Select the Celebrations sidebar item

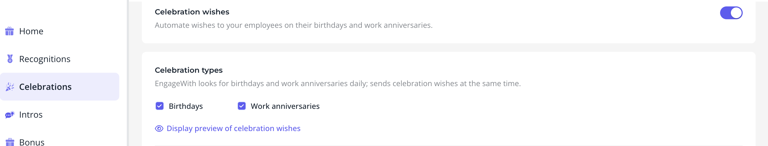[60, 87]
